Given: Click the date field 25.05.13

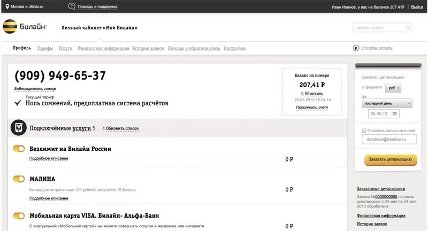Looking at the screenshot, I should point(384,114).
